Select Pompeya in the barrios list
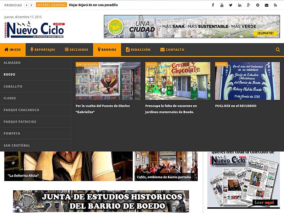The height and width of the screenshot is (213, 284). [35, 133]
